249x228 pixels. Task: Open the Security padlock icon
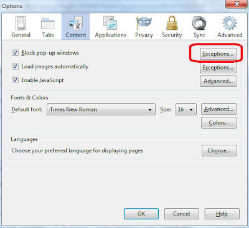172,23
